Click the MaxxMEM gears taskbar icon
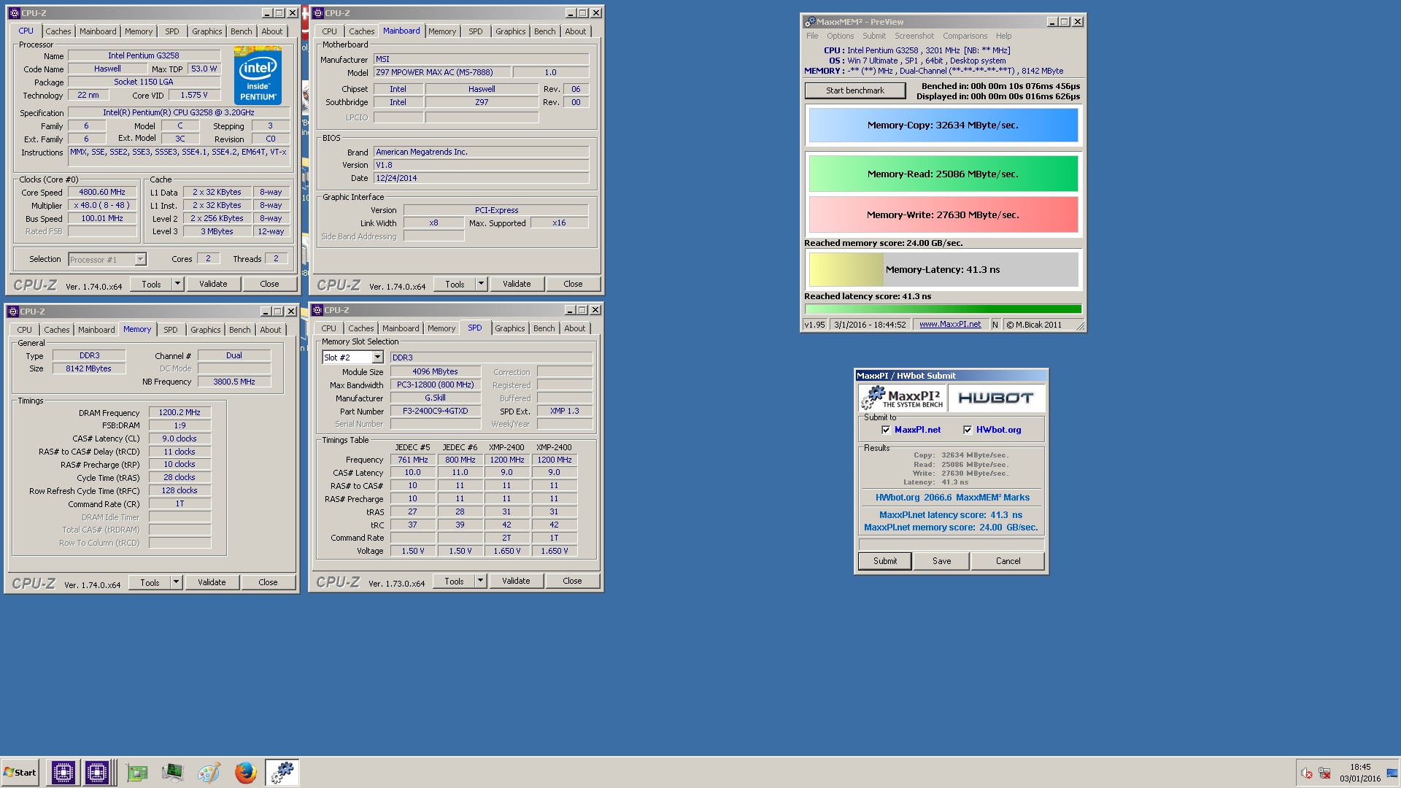The image size is (1401, 788). coord(282,772)
